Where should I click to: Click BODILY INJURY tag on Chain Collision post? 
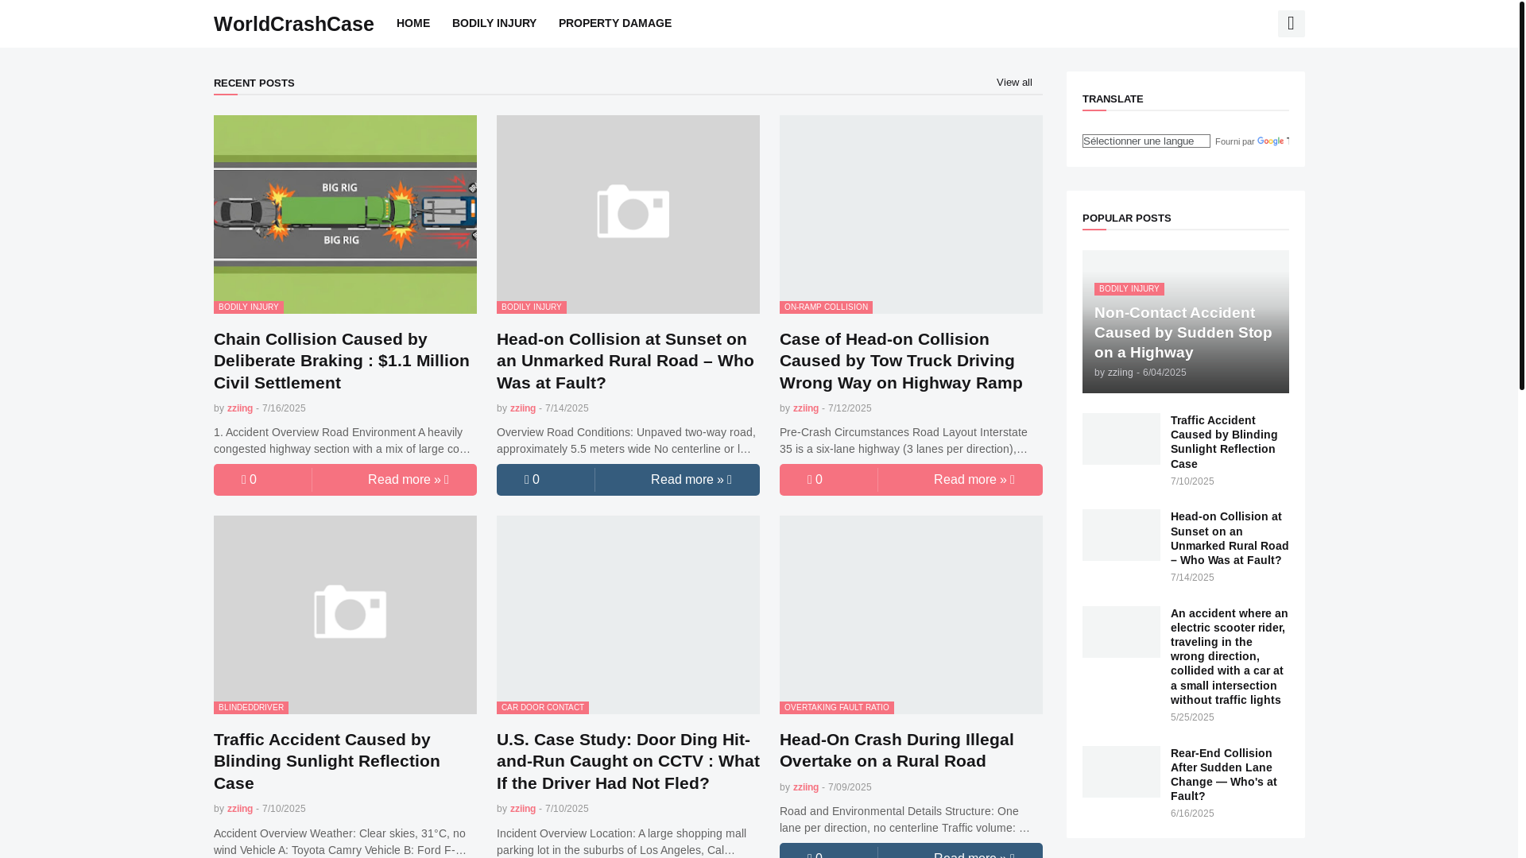click(249, 307)
